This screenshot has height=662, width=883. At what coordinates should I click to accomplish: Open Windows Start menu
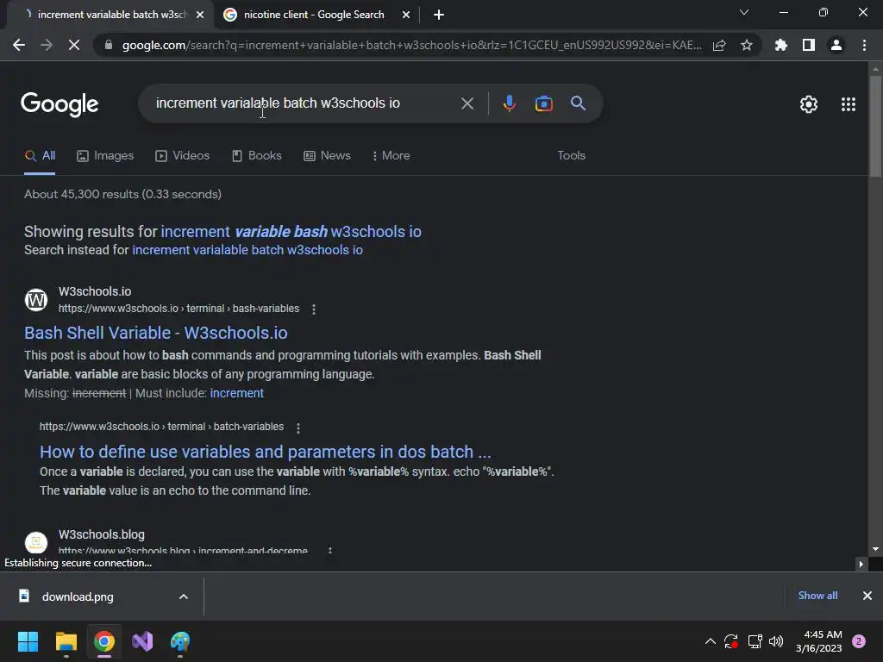28,641
